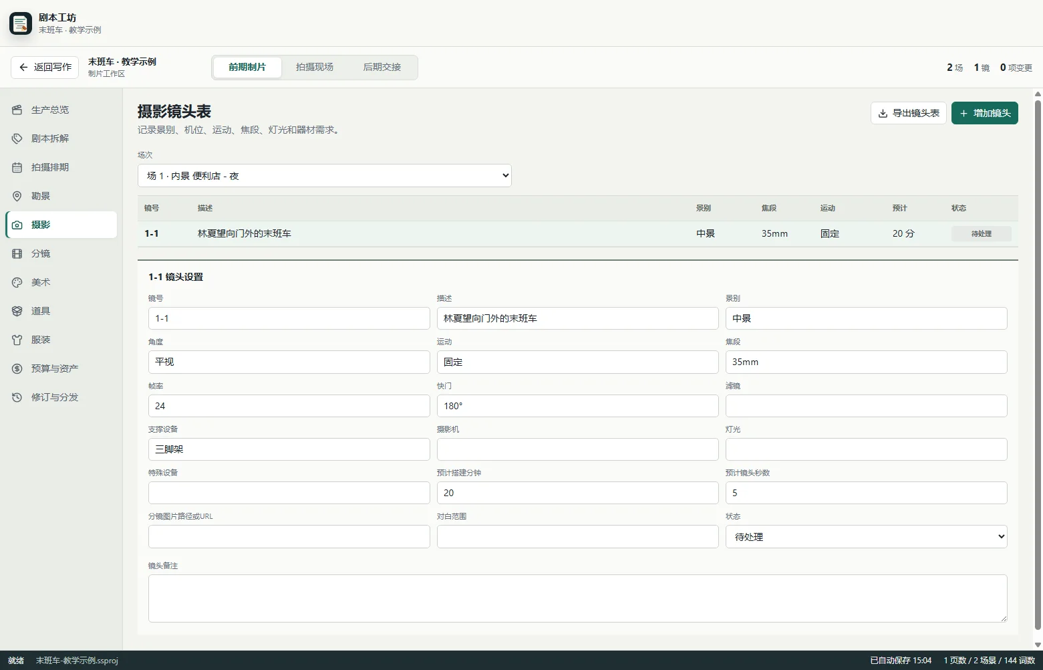The image size is (1043, 670).
Task: Click the 剧本工坊 app logo icon
Action: click(21, 23)
